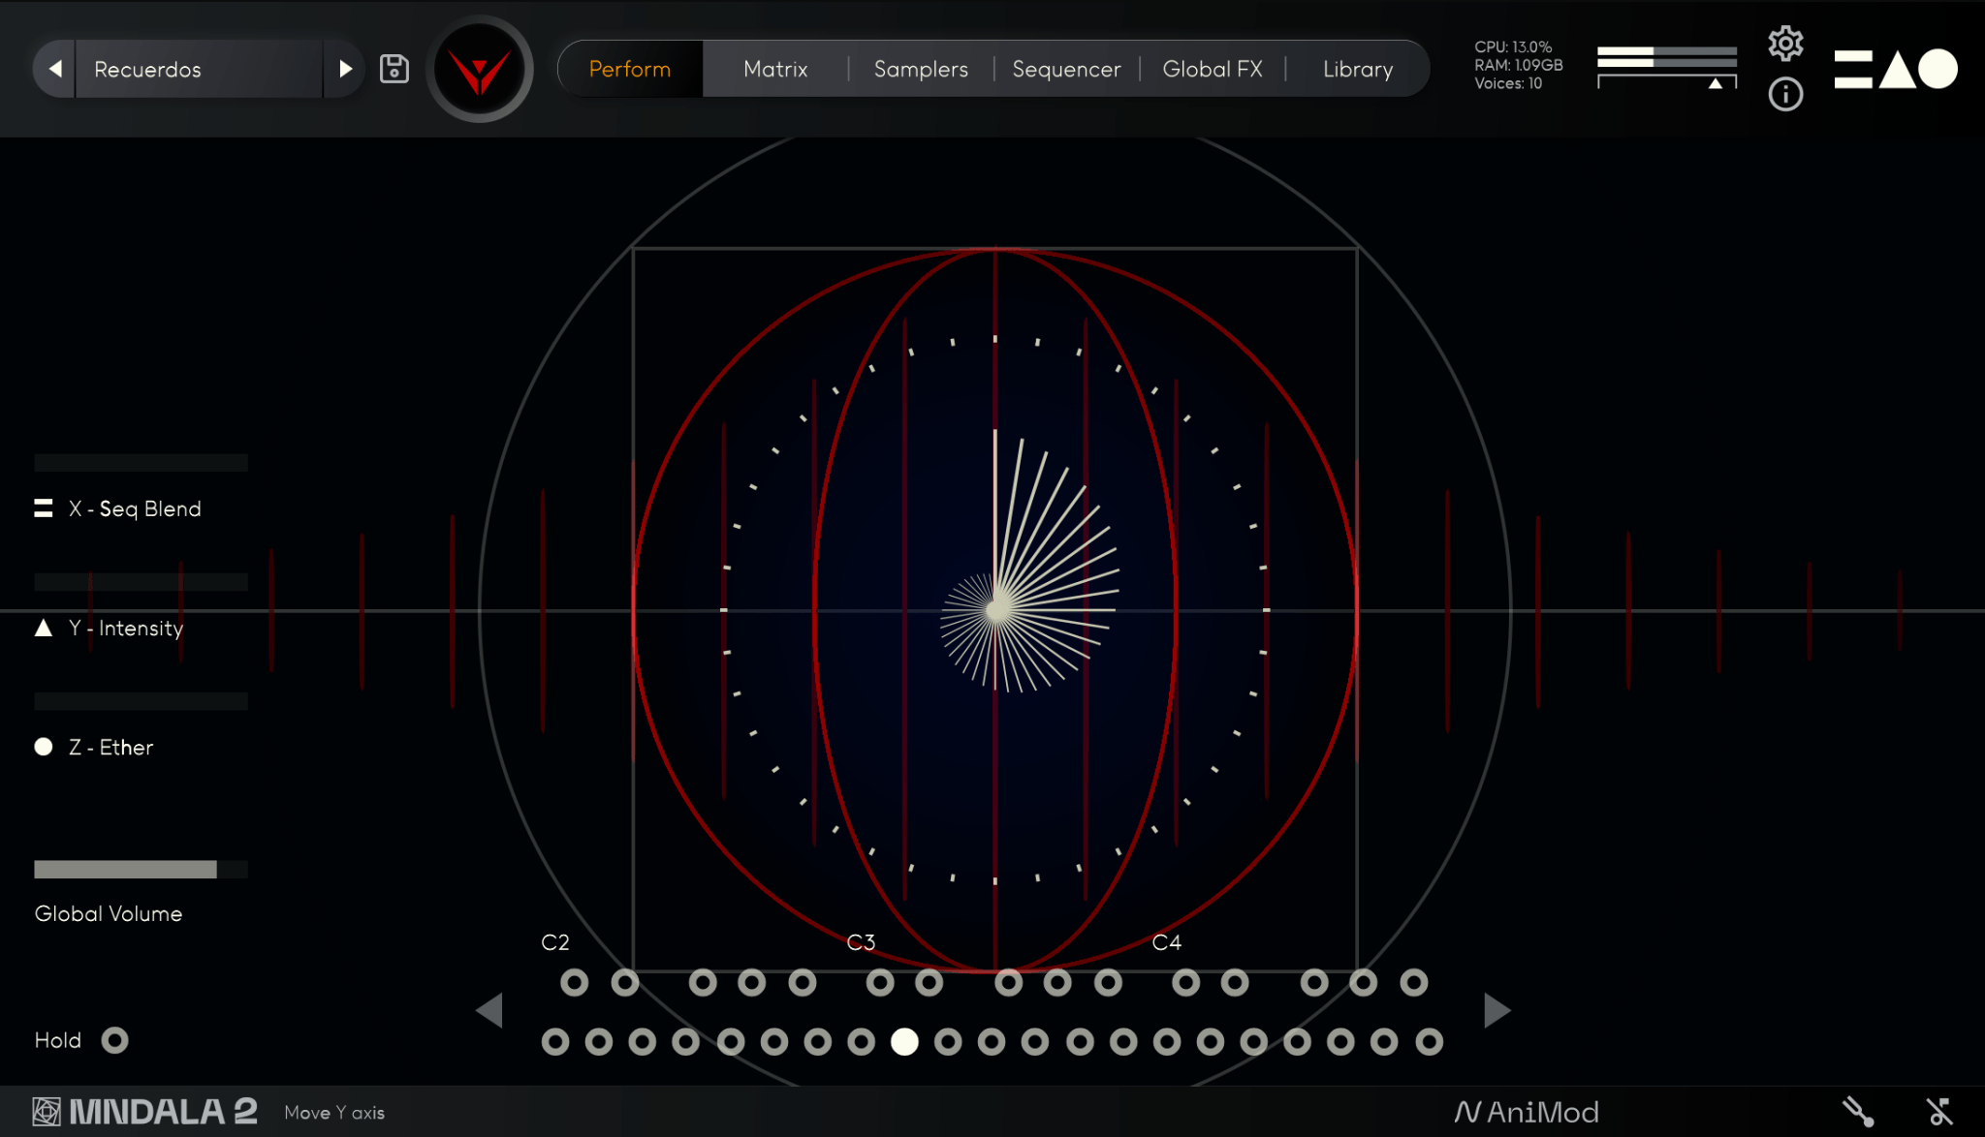Click the right keyboard navigation arrow
Screen dimensions: 1985x1137
click(x=1496, y=1010)
